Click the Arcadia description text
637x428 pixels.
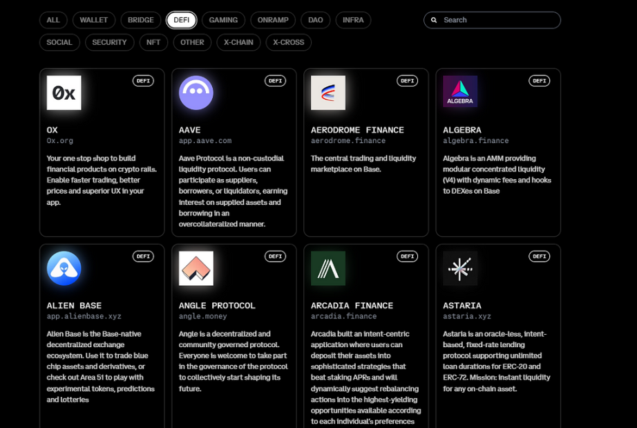point(366,378)
